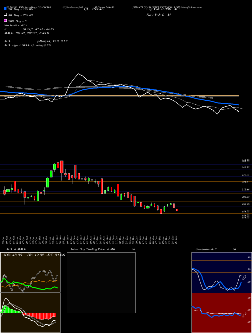The width and height of the screenshot is (252, 333).
Task: Click the 'Intra Day Trading Price & MR' heading
Action: coord(93,249)
